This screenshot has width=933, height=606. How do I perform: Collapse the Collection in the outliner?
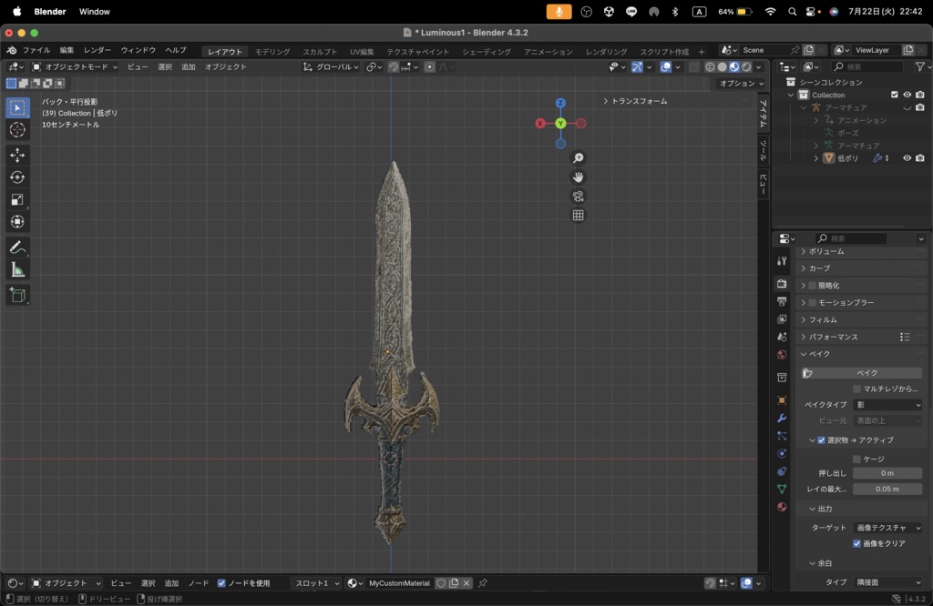791,95
